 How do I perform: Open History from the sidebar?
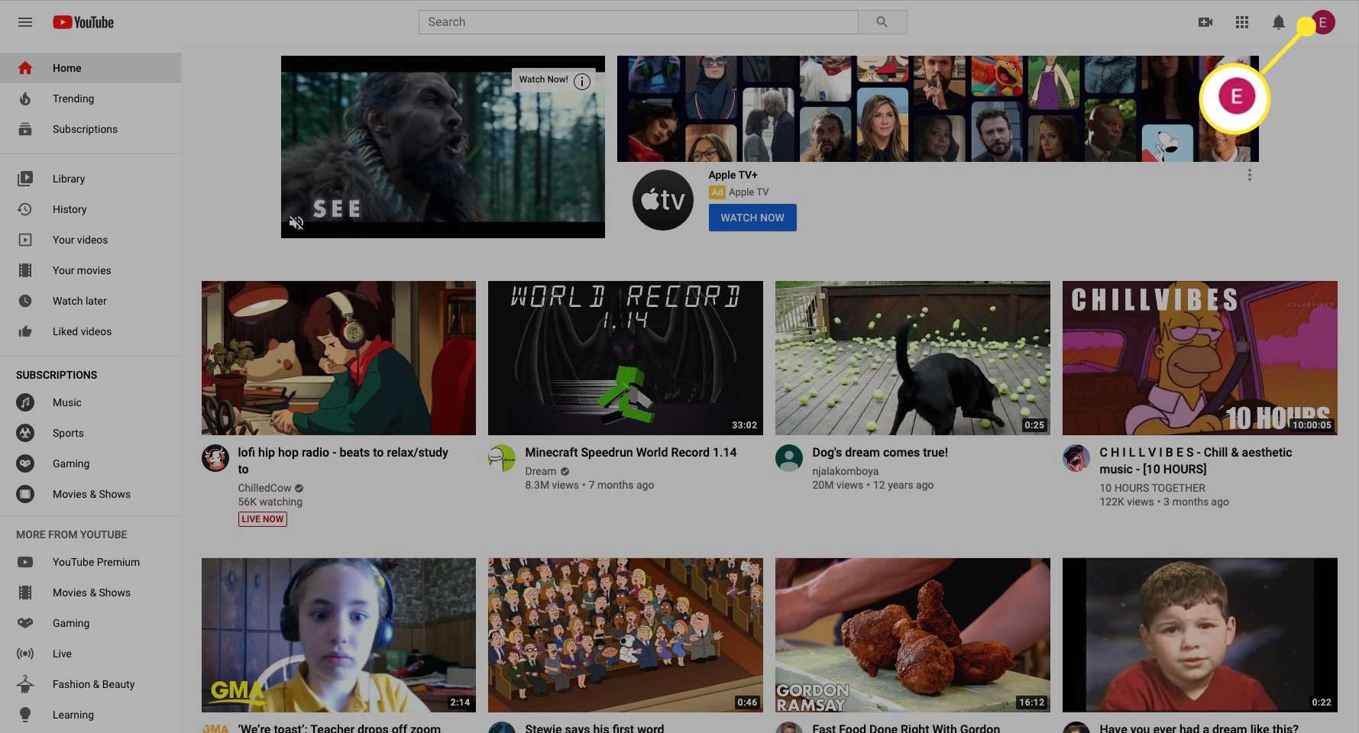coord(91,209)
